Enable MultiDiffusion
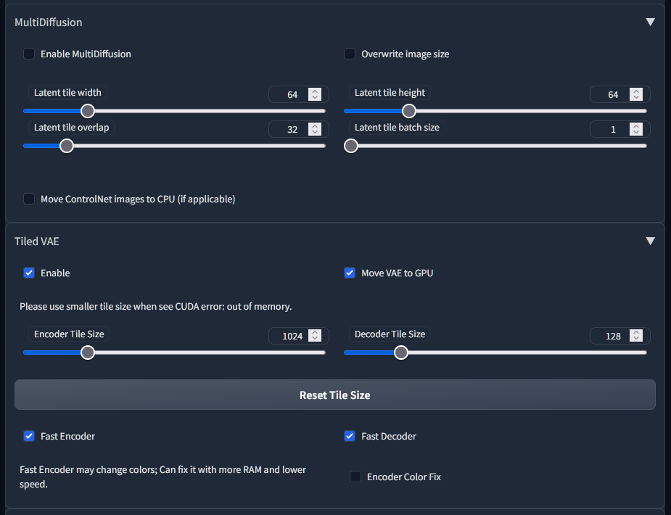The image size is (671, 515). coord(29,54)
